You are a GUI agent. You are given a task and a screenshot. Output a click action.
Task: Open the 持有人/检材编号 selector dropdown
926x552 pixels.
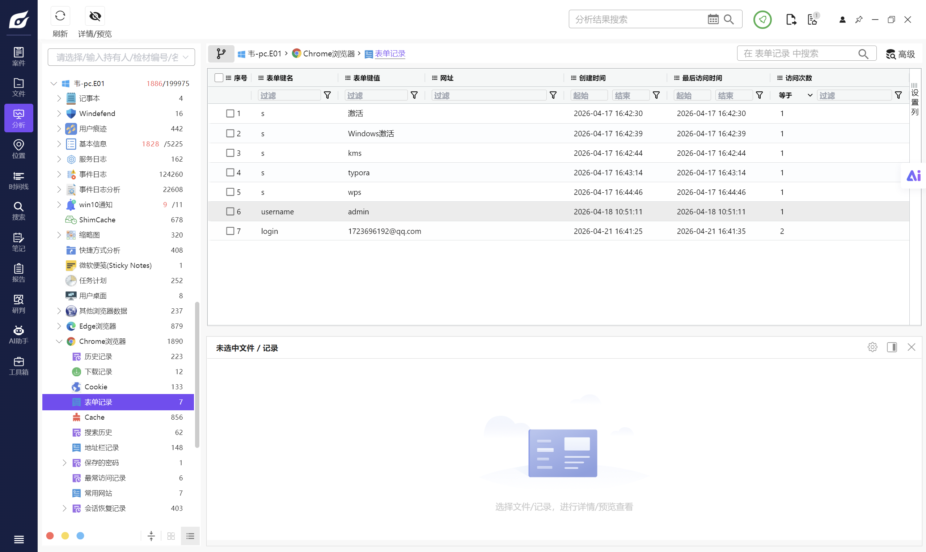pyautogui.click(x=121, y=57)
